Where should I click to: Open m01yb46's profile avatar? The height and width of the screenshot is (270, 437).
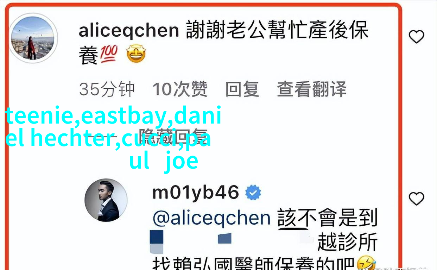tap(106, 200)
